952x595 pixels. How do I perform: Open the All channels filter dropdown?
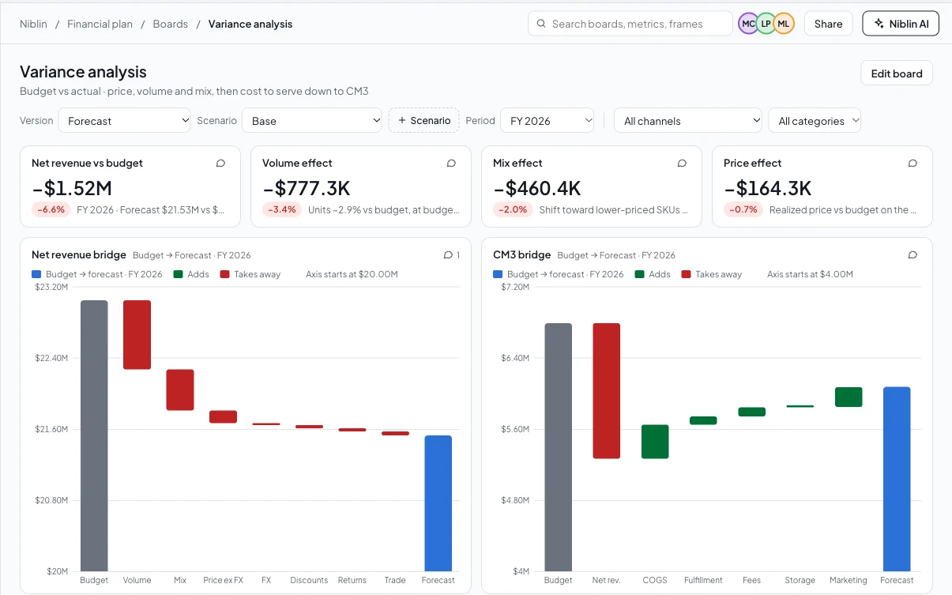tap(688, 120)
